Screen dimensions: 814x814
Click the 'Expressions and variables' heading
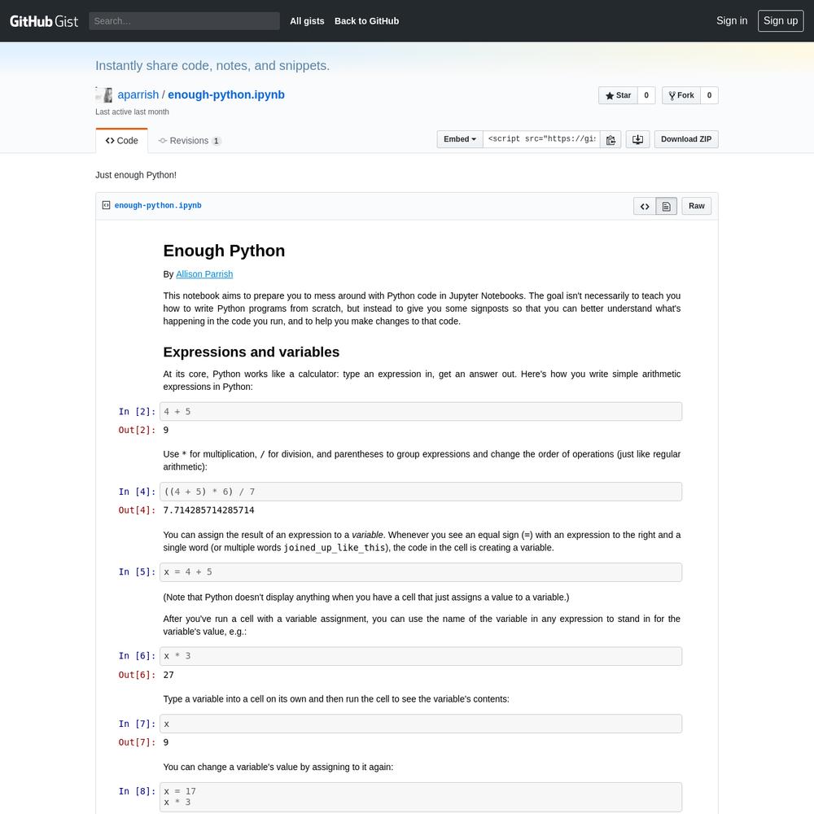252,352
